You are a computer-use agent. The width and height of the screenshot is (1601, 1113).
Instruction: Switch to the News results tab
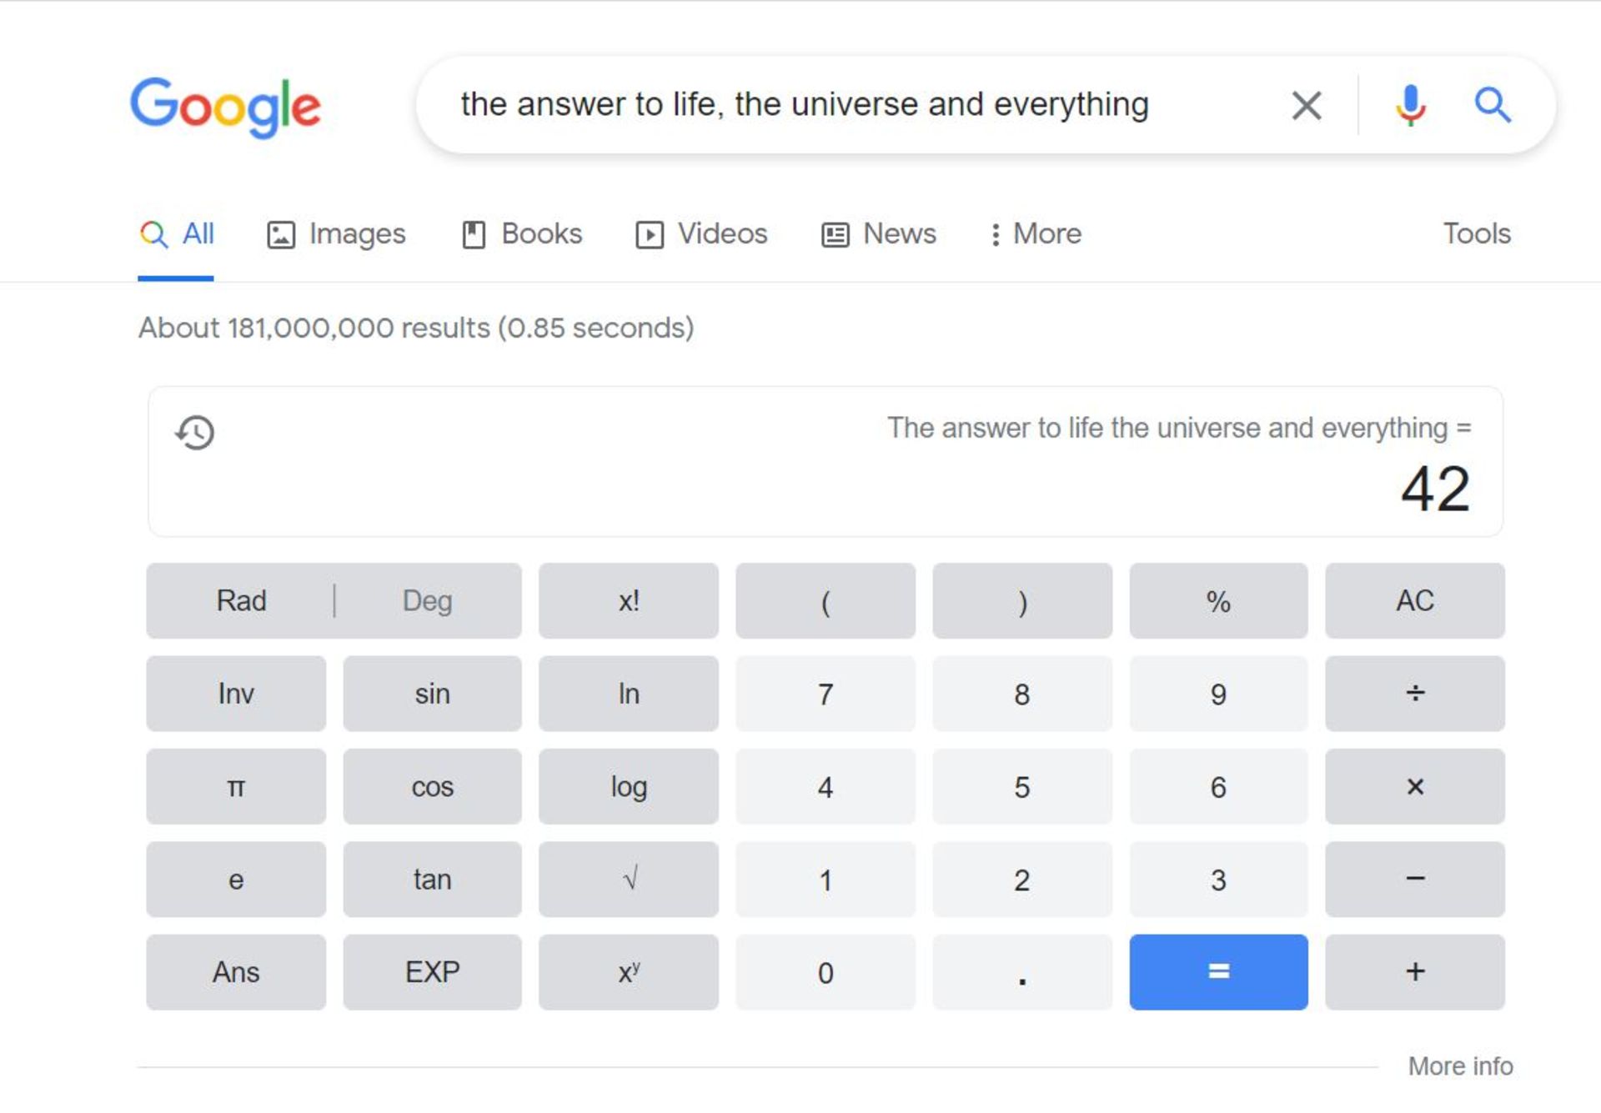[879, 234]
